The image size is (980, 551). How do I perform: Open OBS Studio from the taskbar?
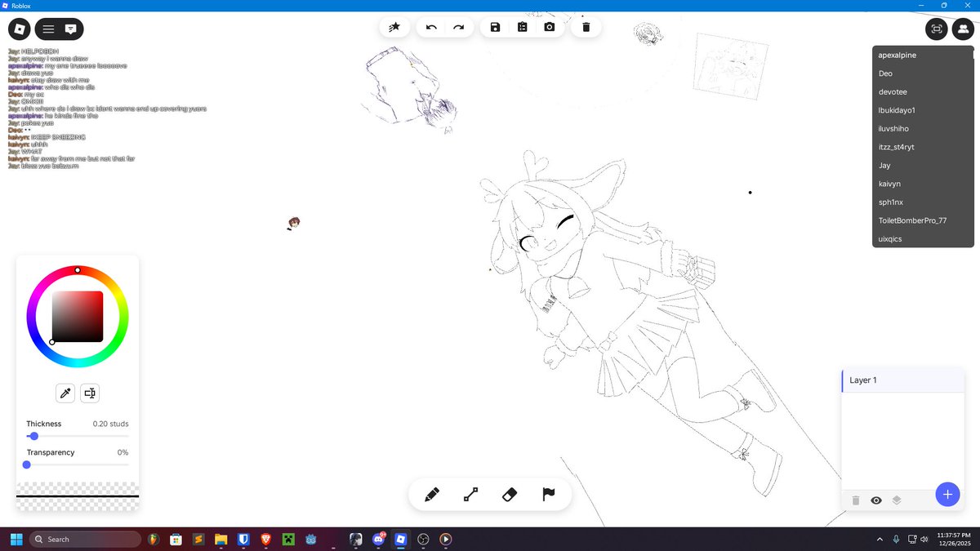(x=423, y=539)
